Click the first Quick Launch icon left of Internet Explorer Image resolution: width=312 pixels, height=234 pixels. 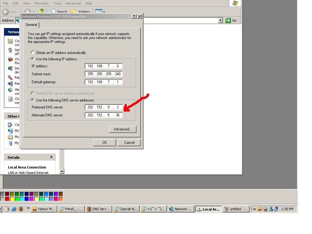7,209
